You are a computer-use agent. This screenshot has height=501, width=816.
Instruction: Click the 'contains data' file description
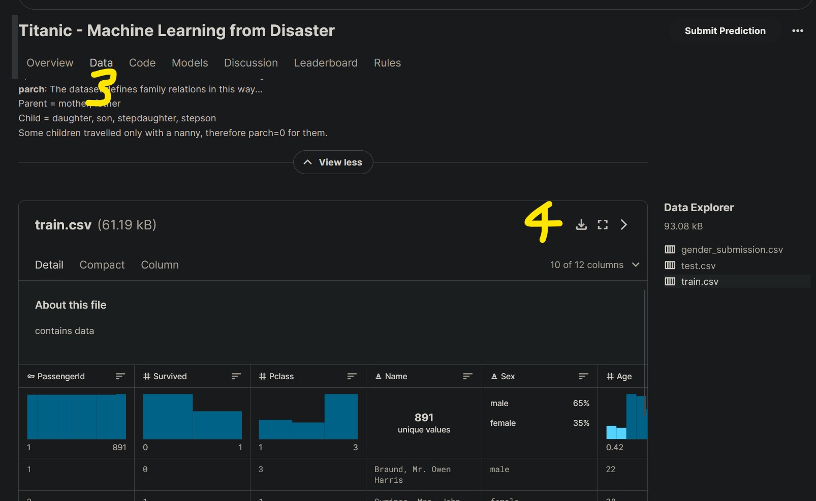tap(65, 331)
